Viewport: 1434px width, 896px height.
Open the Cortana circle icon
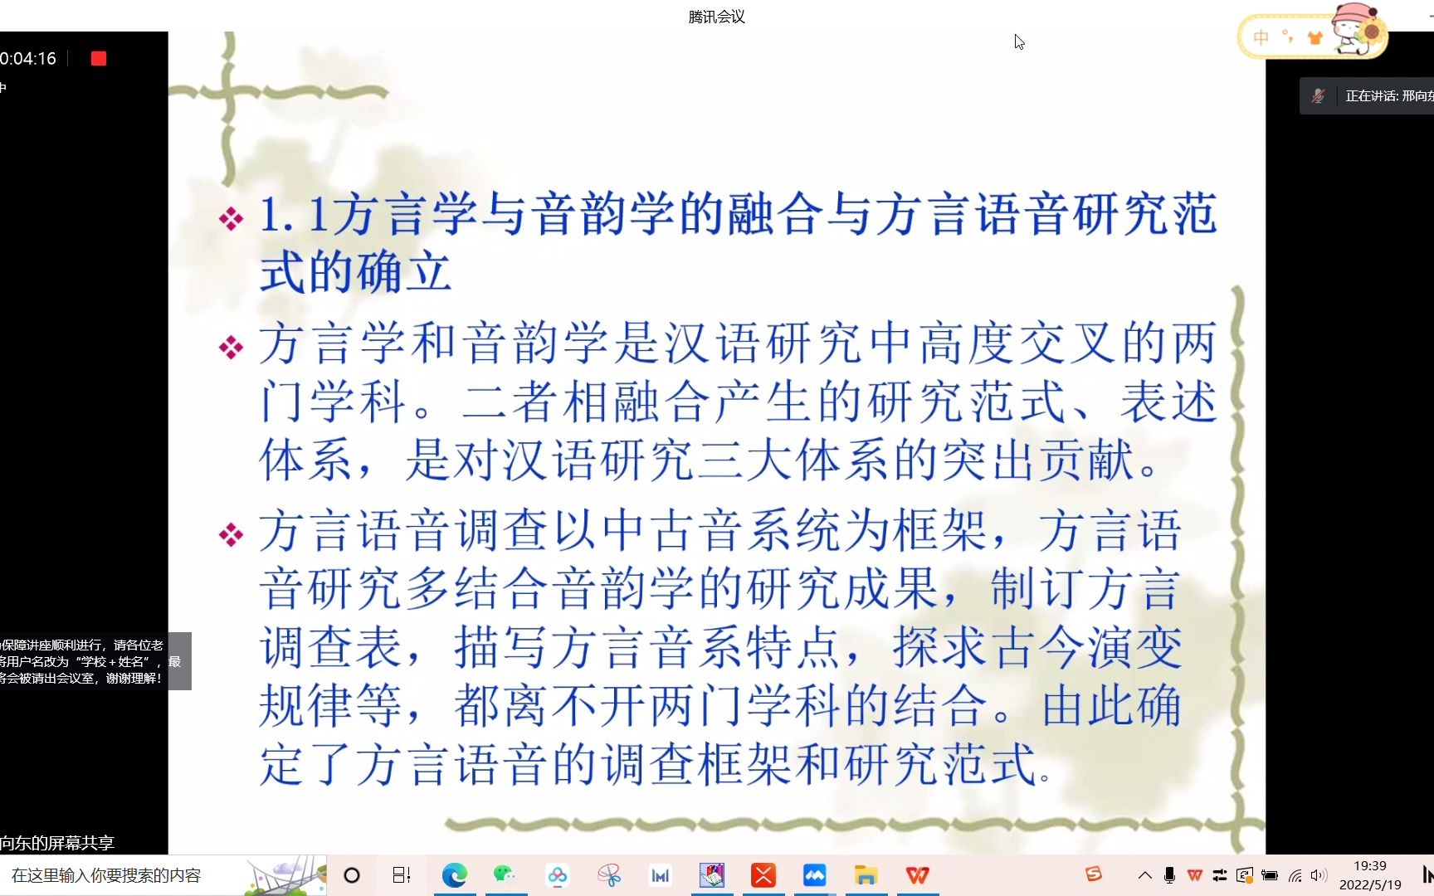(x=352, y=875)
